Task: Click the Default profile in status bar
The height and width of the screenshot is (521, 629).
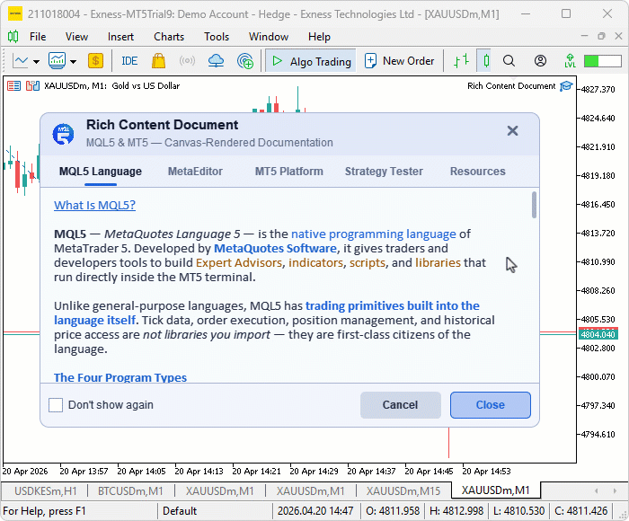Action: tap(180, 511)
